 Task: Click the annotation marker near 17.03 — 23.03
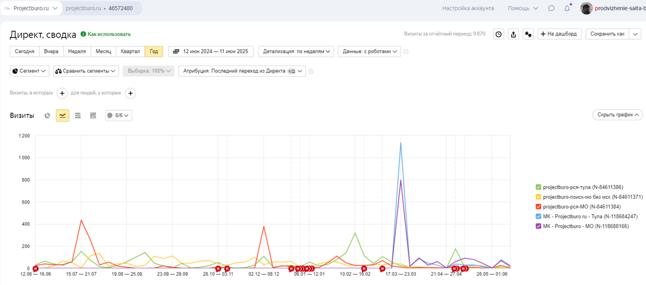(x=383, y=269)
